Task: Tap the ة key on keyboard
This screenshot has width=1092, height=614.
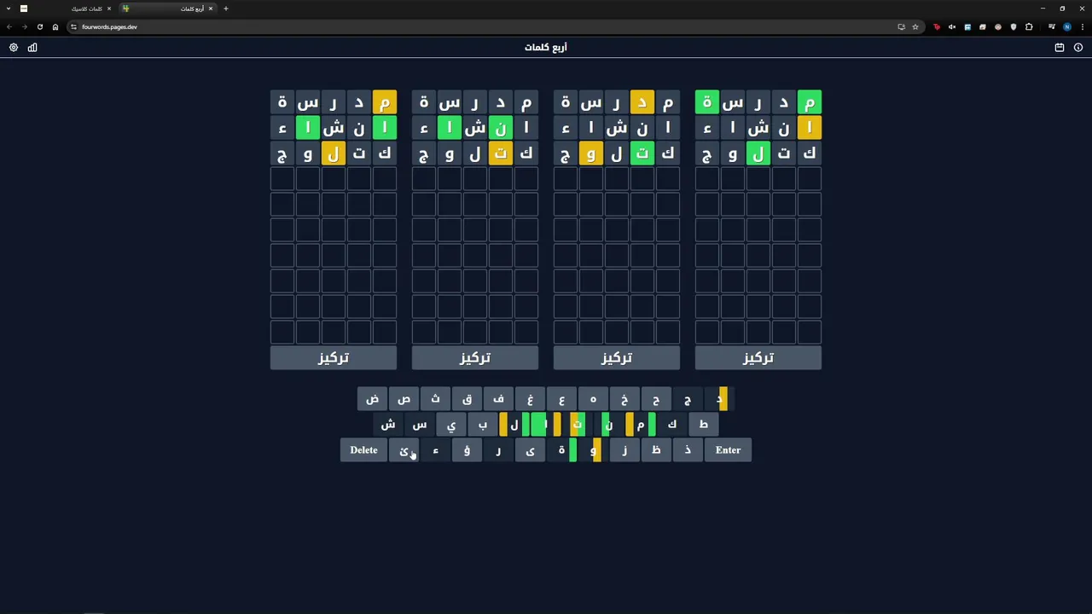Action: coord(562,450)
